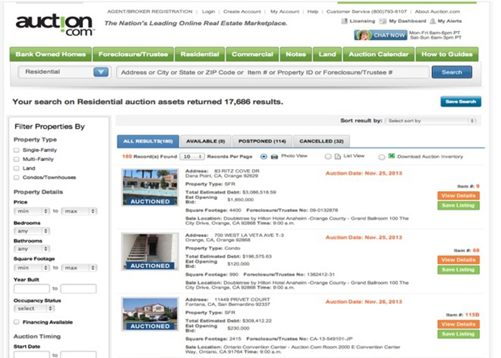Viewport: 501px width, 358px height.
Task: Open the 700 West La Veta photo
Action: pos(150,251)
